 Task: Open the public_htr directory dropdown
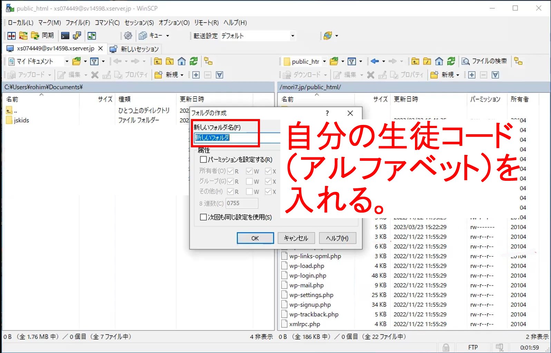click(x=324, y=61)
